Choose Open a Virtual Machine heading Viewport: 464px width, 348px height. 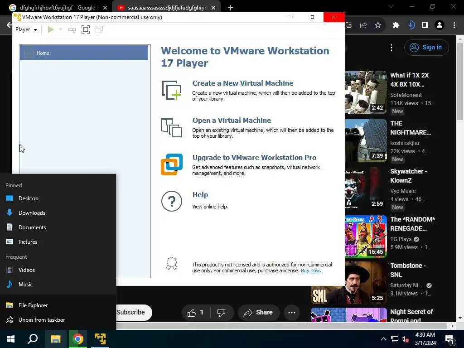[x=232, y=121]
